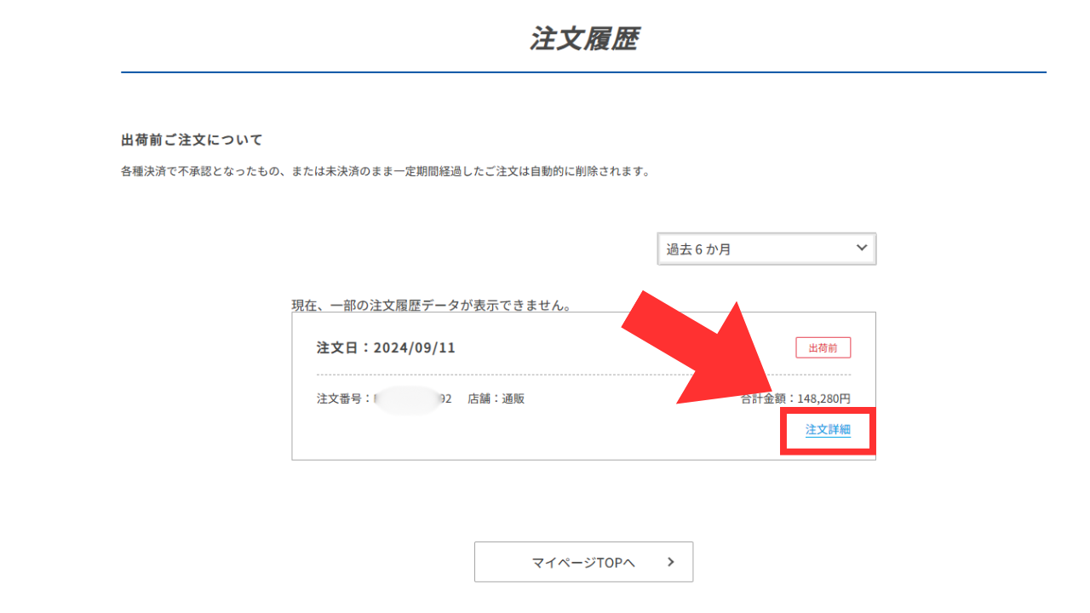Image resolution: width=1090 pixels, height=613 pixels.
Task: Click the blue line under the page title
Action: tap(583, 72)
